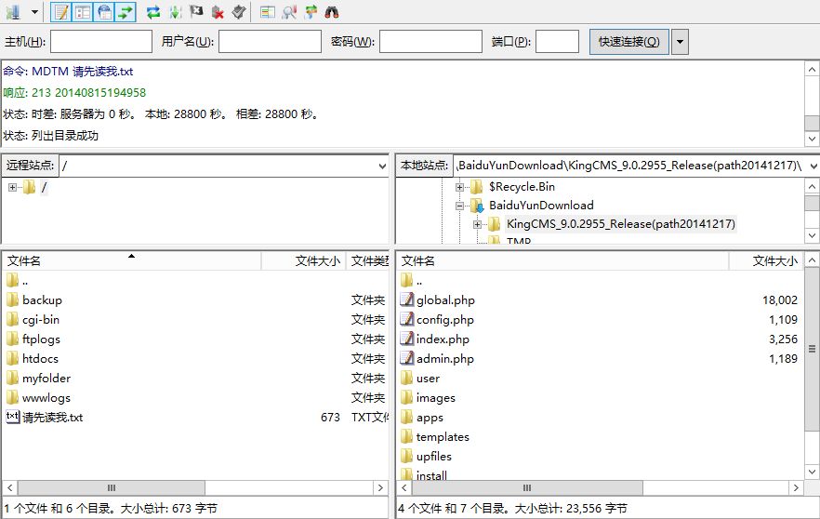
Task: Click the local list horizontal scroll-right arrow
Action: pyautogui.click(x=796, y=487)
